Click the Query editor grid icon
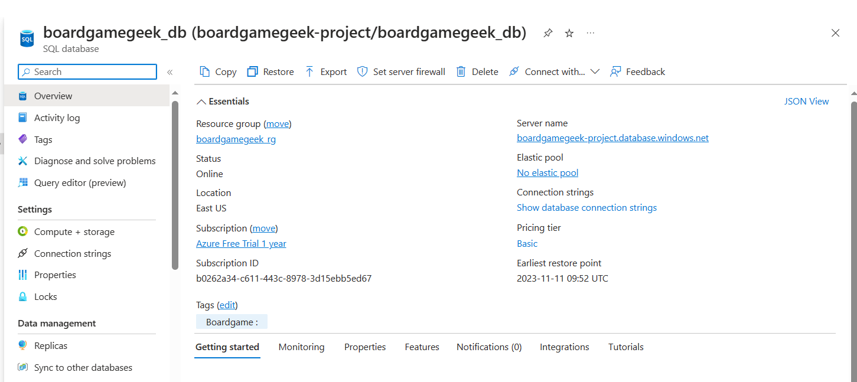 click(x=22, y=182)
